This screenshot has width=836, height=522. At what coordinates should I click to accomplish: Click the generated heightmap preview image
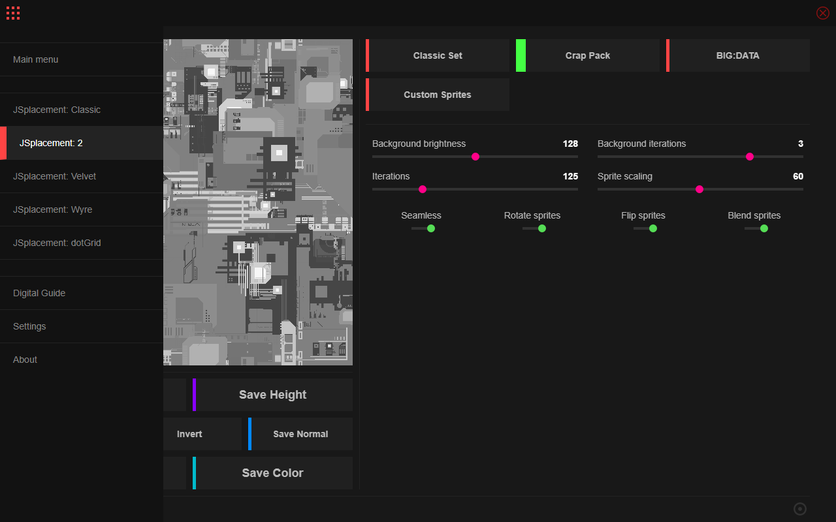coord(258,202)
